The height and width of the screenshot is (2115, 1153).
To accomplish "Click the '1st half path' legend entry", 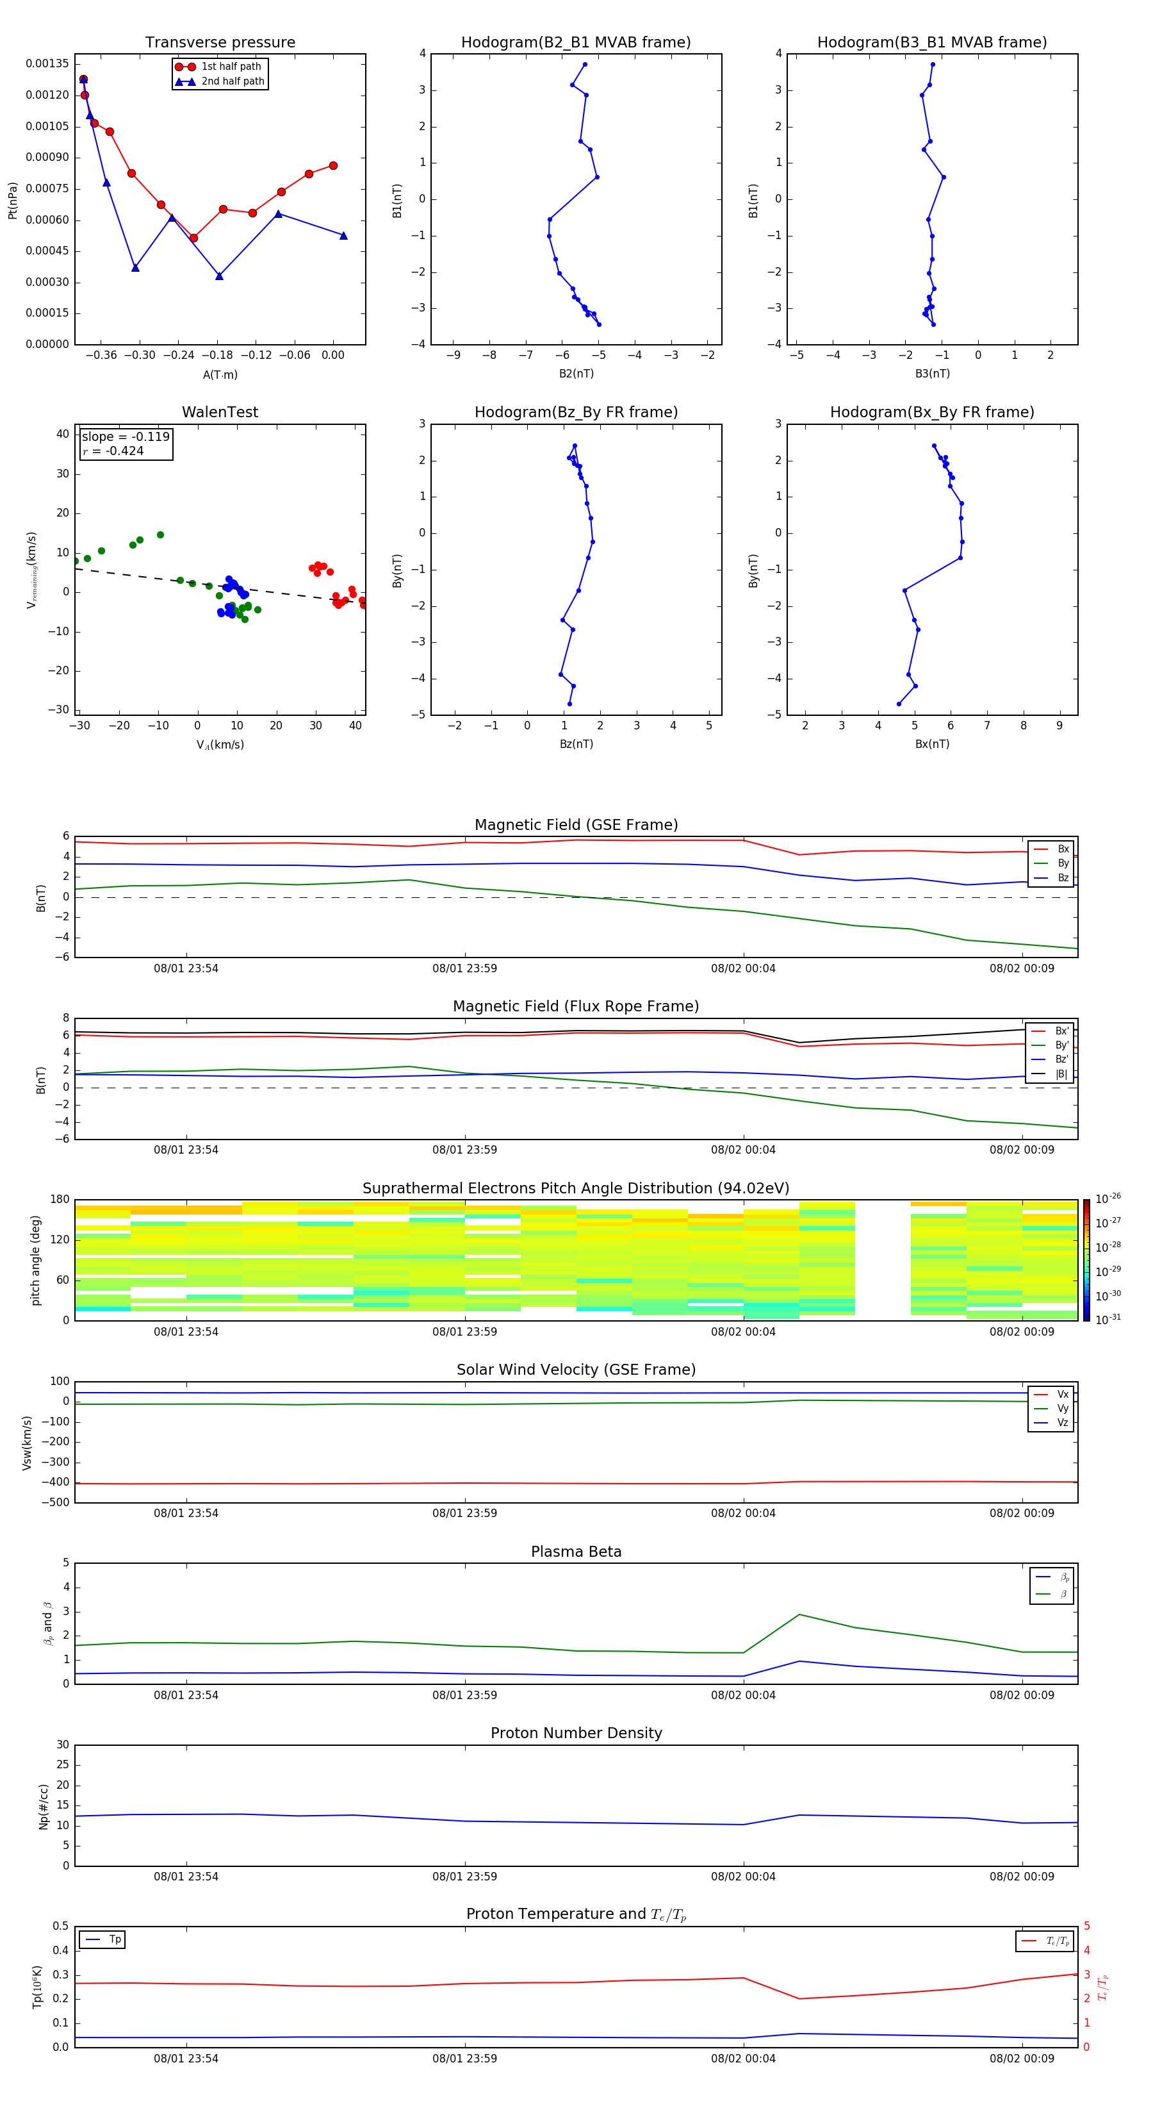I will (x=218, y=67).
